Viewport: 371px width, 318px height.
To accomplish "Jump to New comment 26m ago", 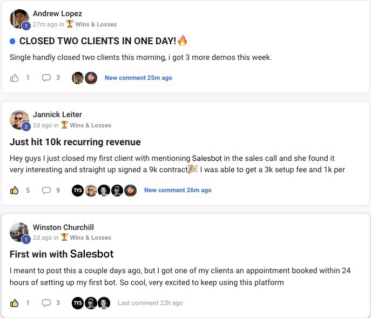I will click(x=178, y=190).
